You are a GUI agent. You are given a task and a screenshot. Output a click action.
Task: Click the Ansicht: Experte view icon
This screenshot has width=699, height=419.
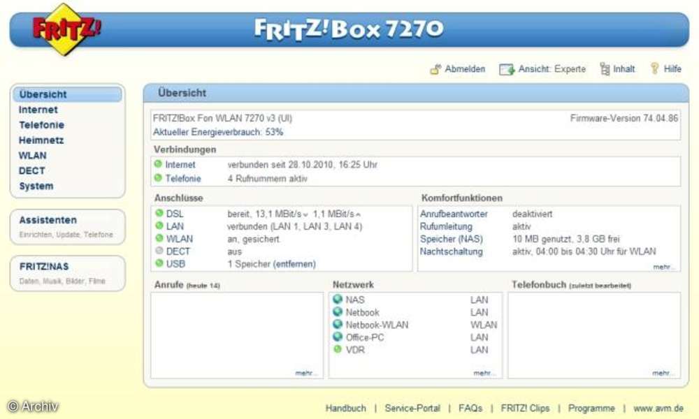[x=507, y=69]
